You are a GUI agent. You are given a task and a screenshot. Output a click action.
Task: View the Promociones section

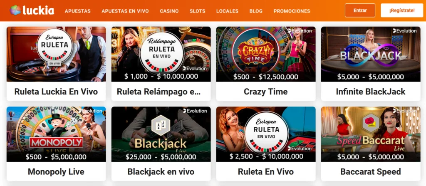pyautogui.click(x=292, y=11)
